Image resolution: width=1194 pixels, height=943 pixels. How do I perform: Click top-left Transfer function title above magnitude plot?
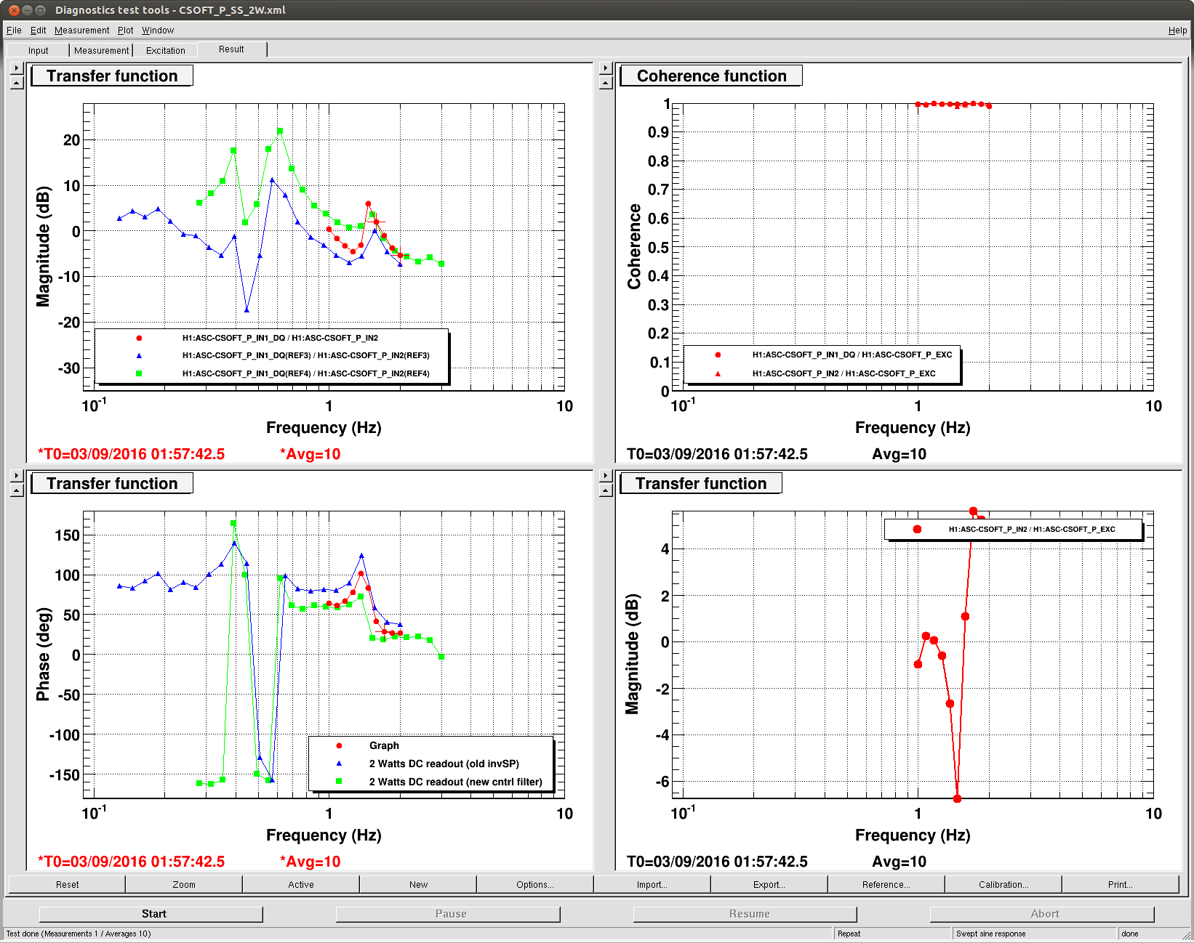[112, 76]
